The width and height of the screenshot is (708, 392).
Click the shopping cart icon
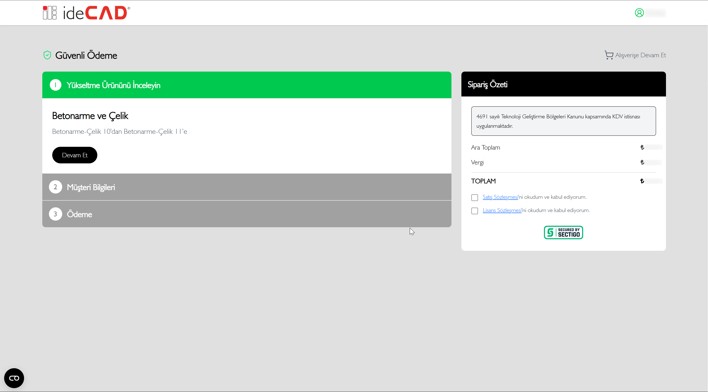click(x=609, y=55)
